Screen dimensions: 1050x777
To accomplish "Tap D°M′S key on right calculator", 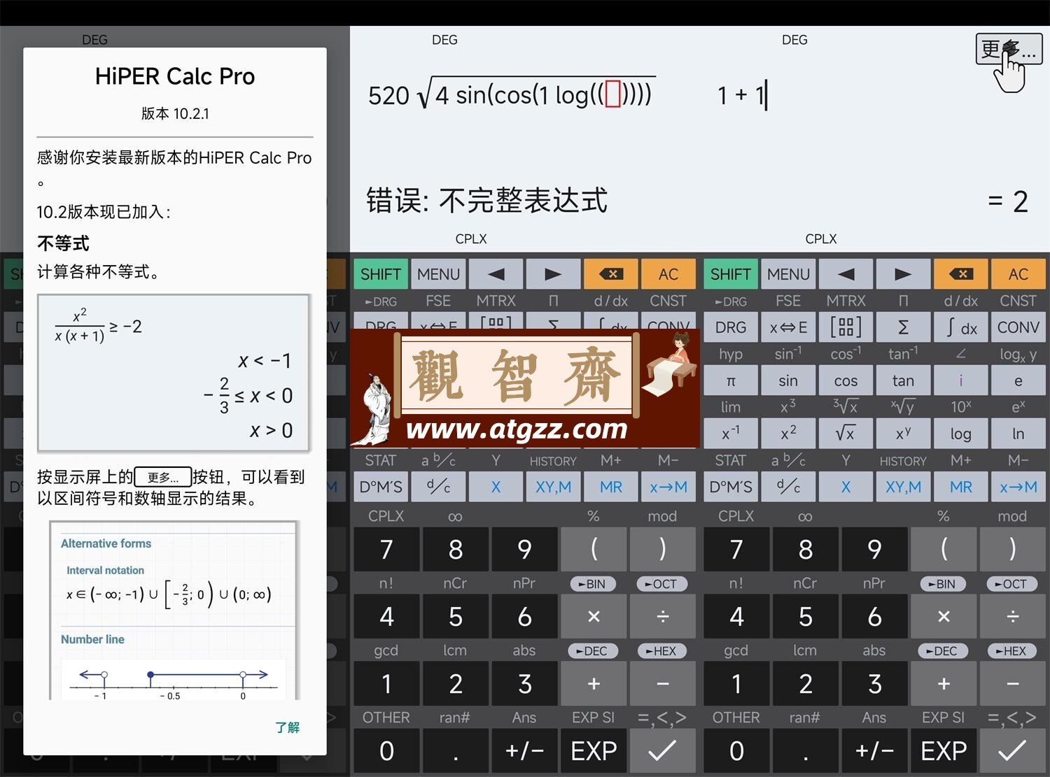I will point(730,487).
